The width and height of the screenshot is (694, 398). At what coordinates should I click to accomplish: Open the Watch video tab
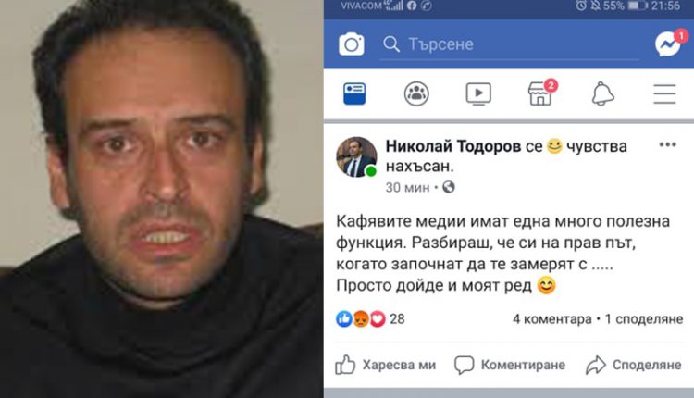coord(478,93)
